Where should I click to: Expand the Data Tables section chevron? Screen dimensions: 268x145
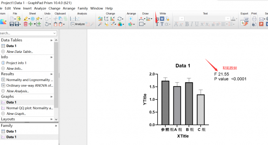(x=51, y=40)
